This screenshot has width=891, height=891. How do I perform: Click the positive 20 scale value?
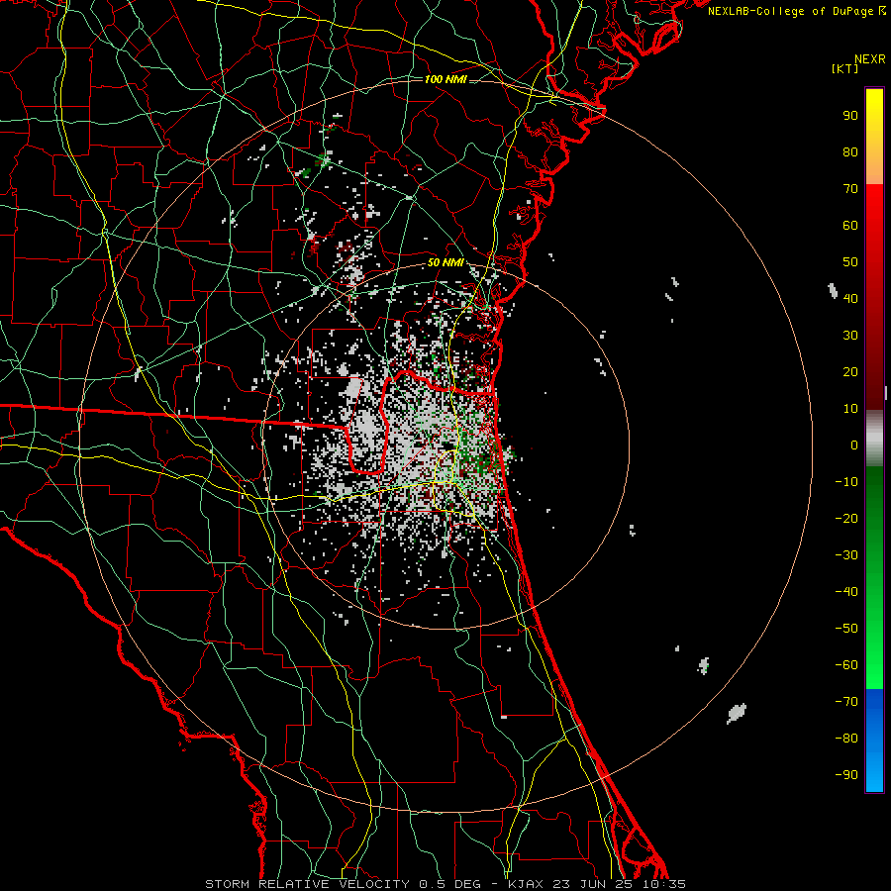pyautogui.click(x=850, y=371)
